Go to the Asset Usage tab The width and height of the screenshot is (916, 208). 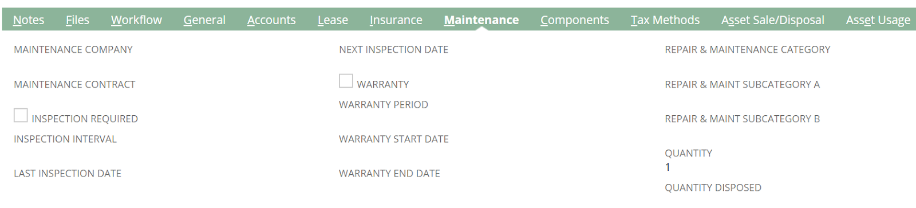[x=878, y=20]
